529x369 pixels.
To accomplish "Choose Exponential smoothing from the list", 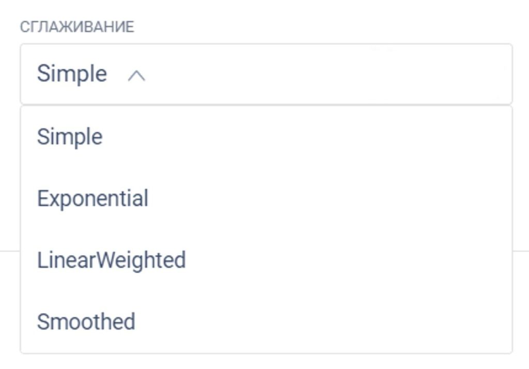I will pos(93,198).
